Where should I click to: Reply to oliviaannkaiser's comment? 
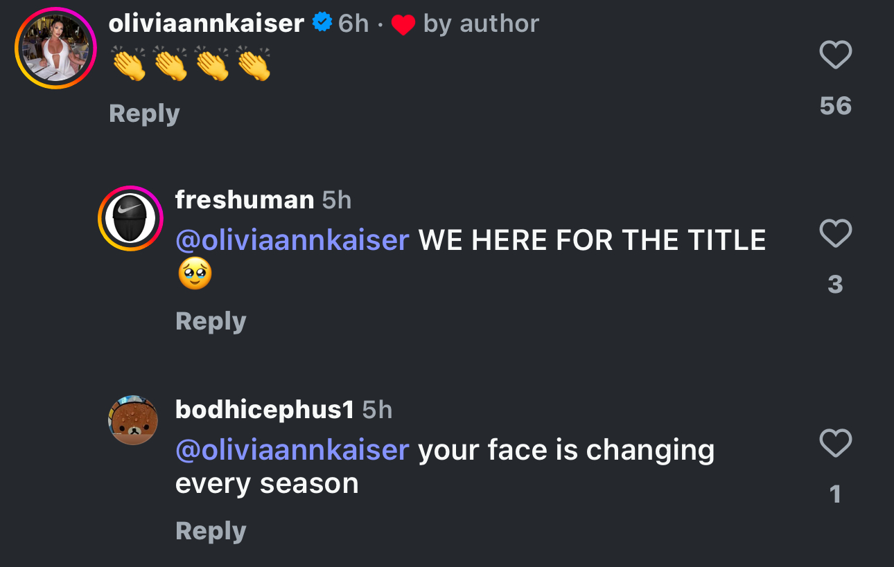coord(144,114)
